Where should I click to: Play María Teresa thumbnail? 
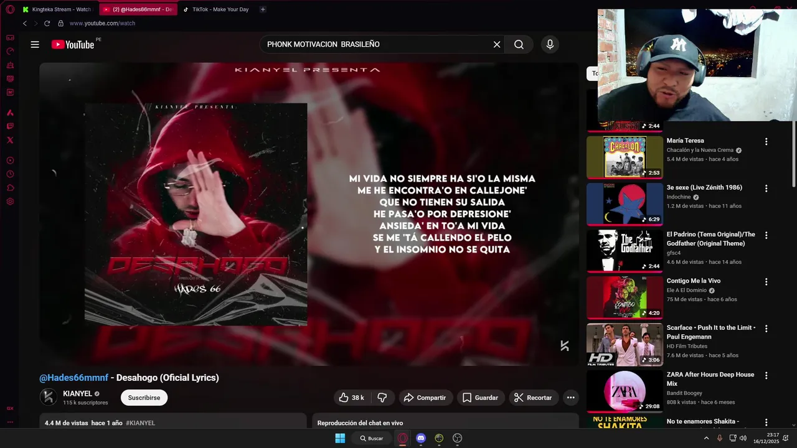pos(625,157)
